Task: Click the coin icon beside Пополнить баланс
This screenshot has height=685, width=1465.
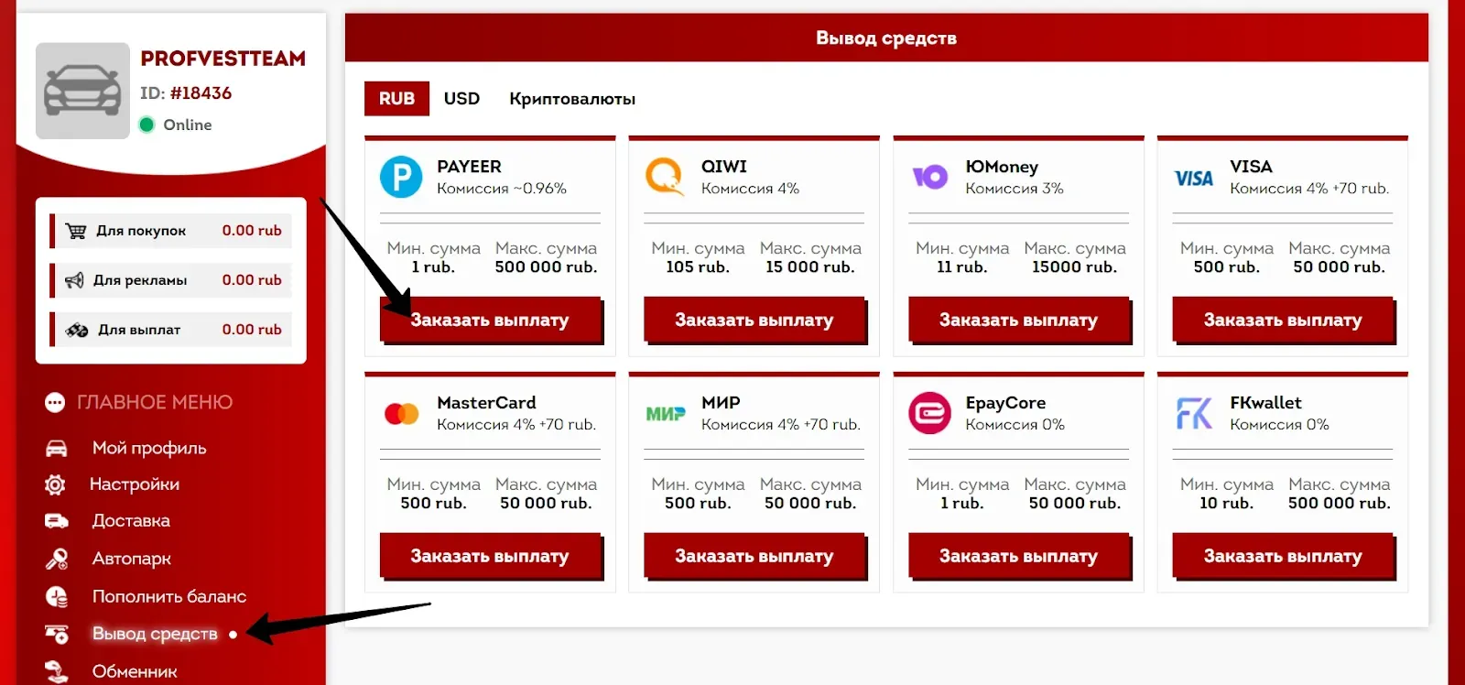Action: point(57,596)
